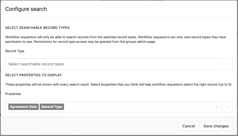
Task: Click the searchable record types input field
Action: click(119, 64)
